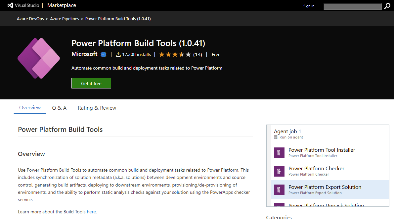Screen dimensions: 394x219
Task: Click the 'Power Platform Build Tools (1.0.41)' title
Action: click(138, 43)
